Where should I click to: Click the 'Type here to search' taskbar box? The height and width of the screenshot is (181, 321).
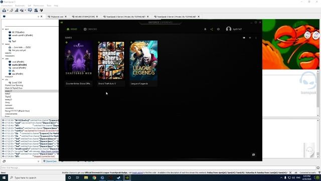tap(37, 177)
